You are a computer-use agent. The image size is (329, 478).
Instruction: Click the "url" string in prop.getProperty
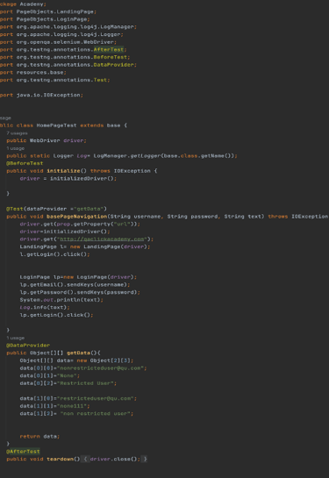pyautogui.click(x=122, y=224)
